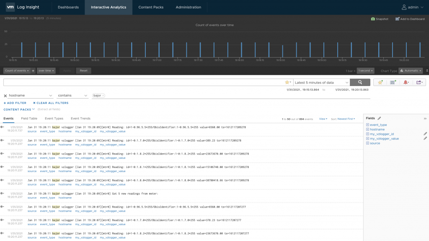Take a chart Snapshot
The height and width of the screenshot is (241, 429).
(380, 19)
